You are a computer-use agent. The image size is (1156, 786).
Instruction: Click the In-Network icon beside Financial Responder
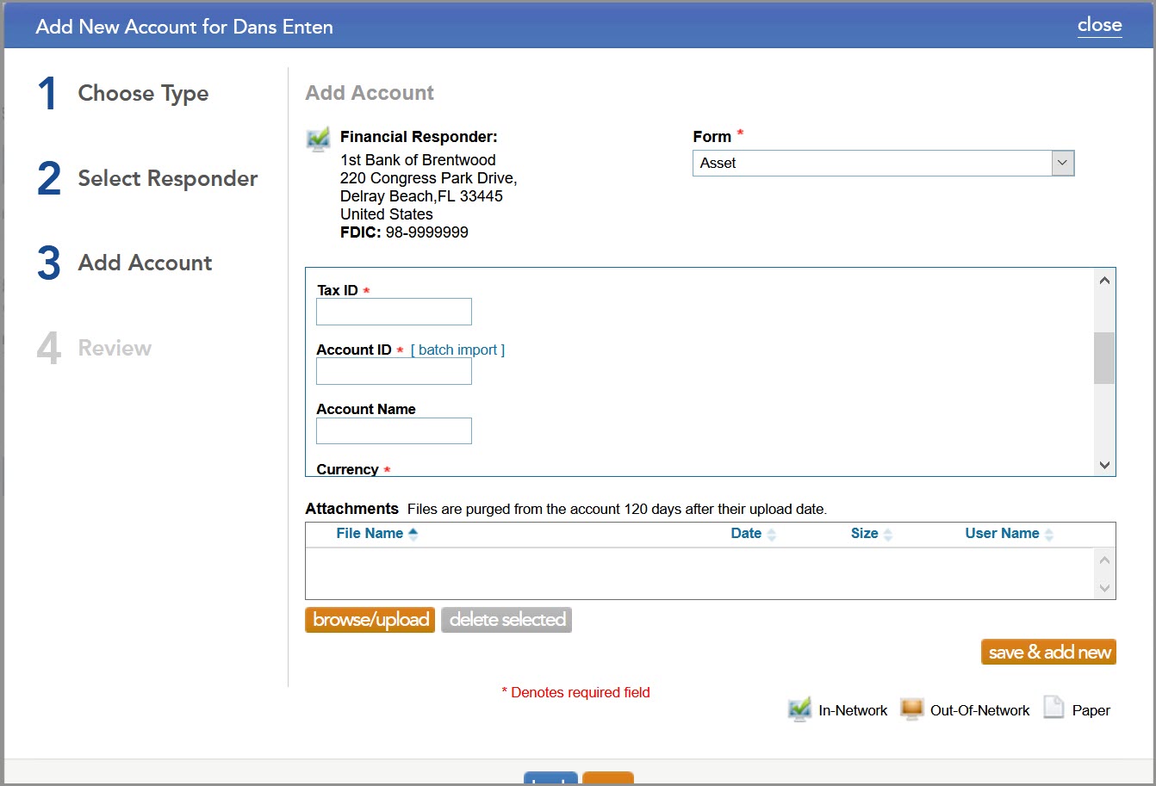[x=317, y=138]
